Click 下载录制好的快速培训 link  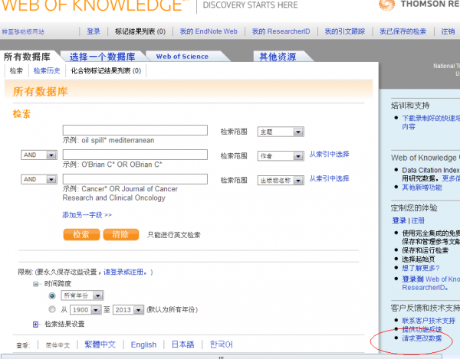(x=431, y=122)
